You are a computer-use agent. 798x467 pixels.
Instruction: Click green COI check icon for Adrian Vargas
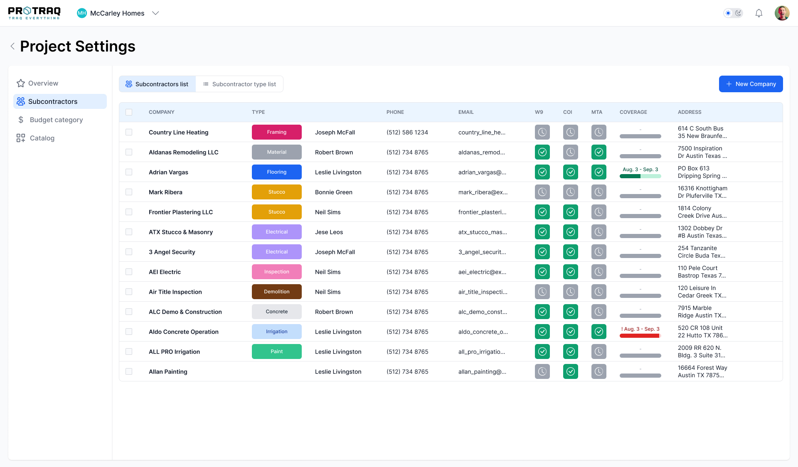coord(570,172)
